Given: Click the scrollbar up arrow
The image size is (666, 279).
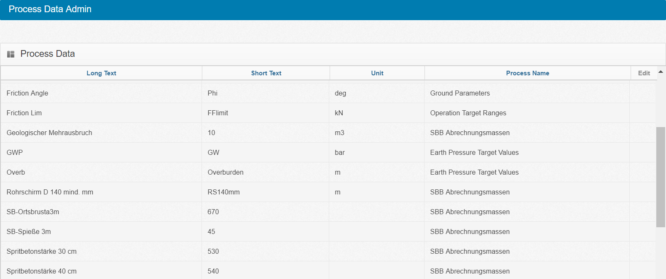Looking at the screenshot, I should (x=661, y=72).
